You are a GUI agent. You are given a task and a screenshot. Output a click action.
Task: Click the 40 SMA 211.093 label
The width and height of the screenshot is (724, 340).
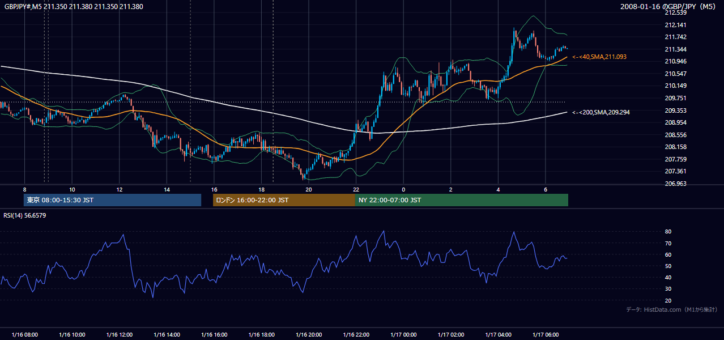599,57
